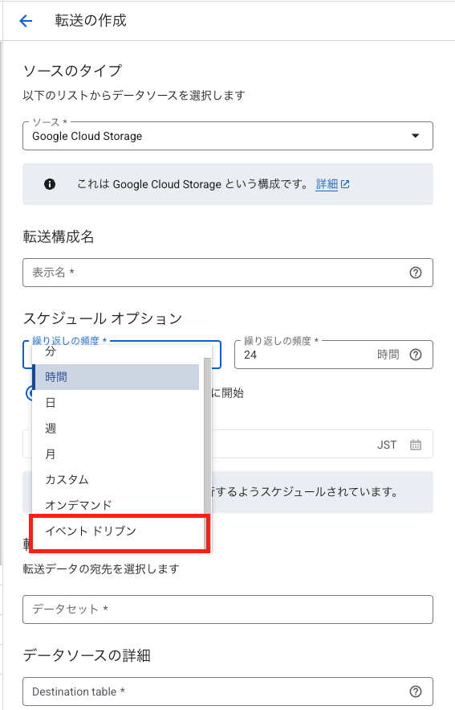
Task: Open the 詳細 details link
Action: coord(327,184)
